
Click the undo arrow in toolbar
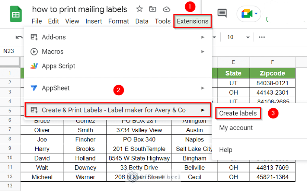pos(19,37)
